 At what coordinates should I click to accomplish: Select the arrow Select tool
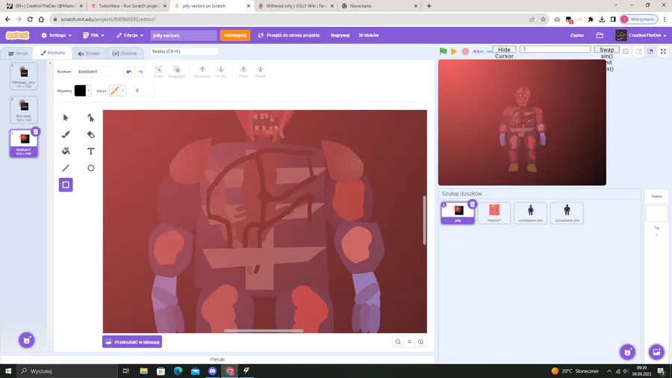66,117
